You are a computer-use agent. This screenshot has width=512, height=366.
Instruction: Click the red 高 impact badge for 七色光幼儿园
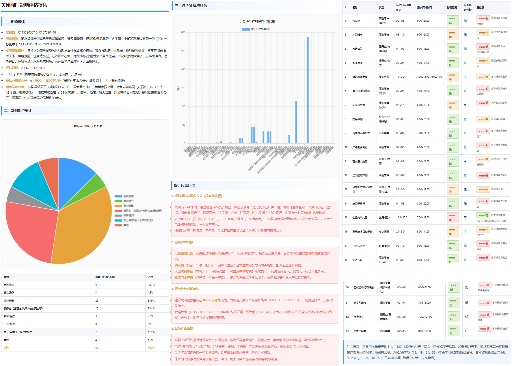click(x=453, y=218)
